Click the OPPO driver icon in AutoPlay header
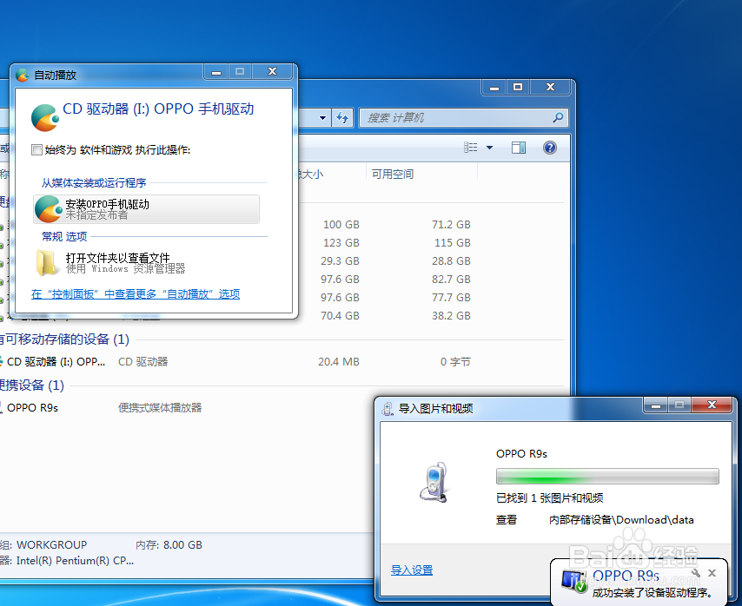The image size is (742, 606). tap(45, 118)
